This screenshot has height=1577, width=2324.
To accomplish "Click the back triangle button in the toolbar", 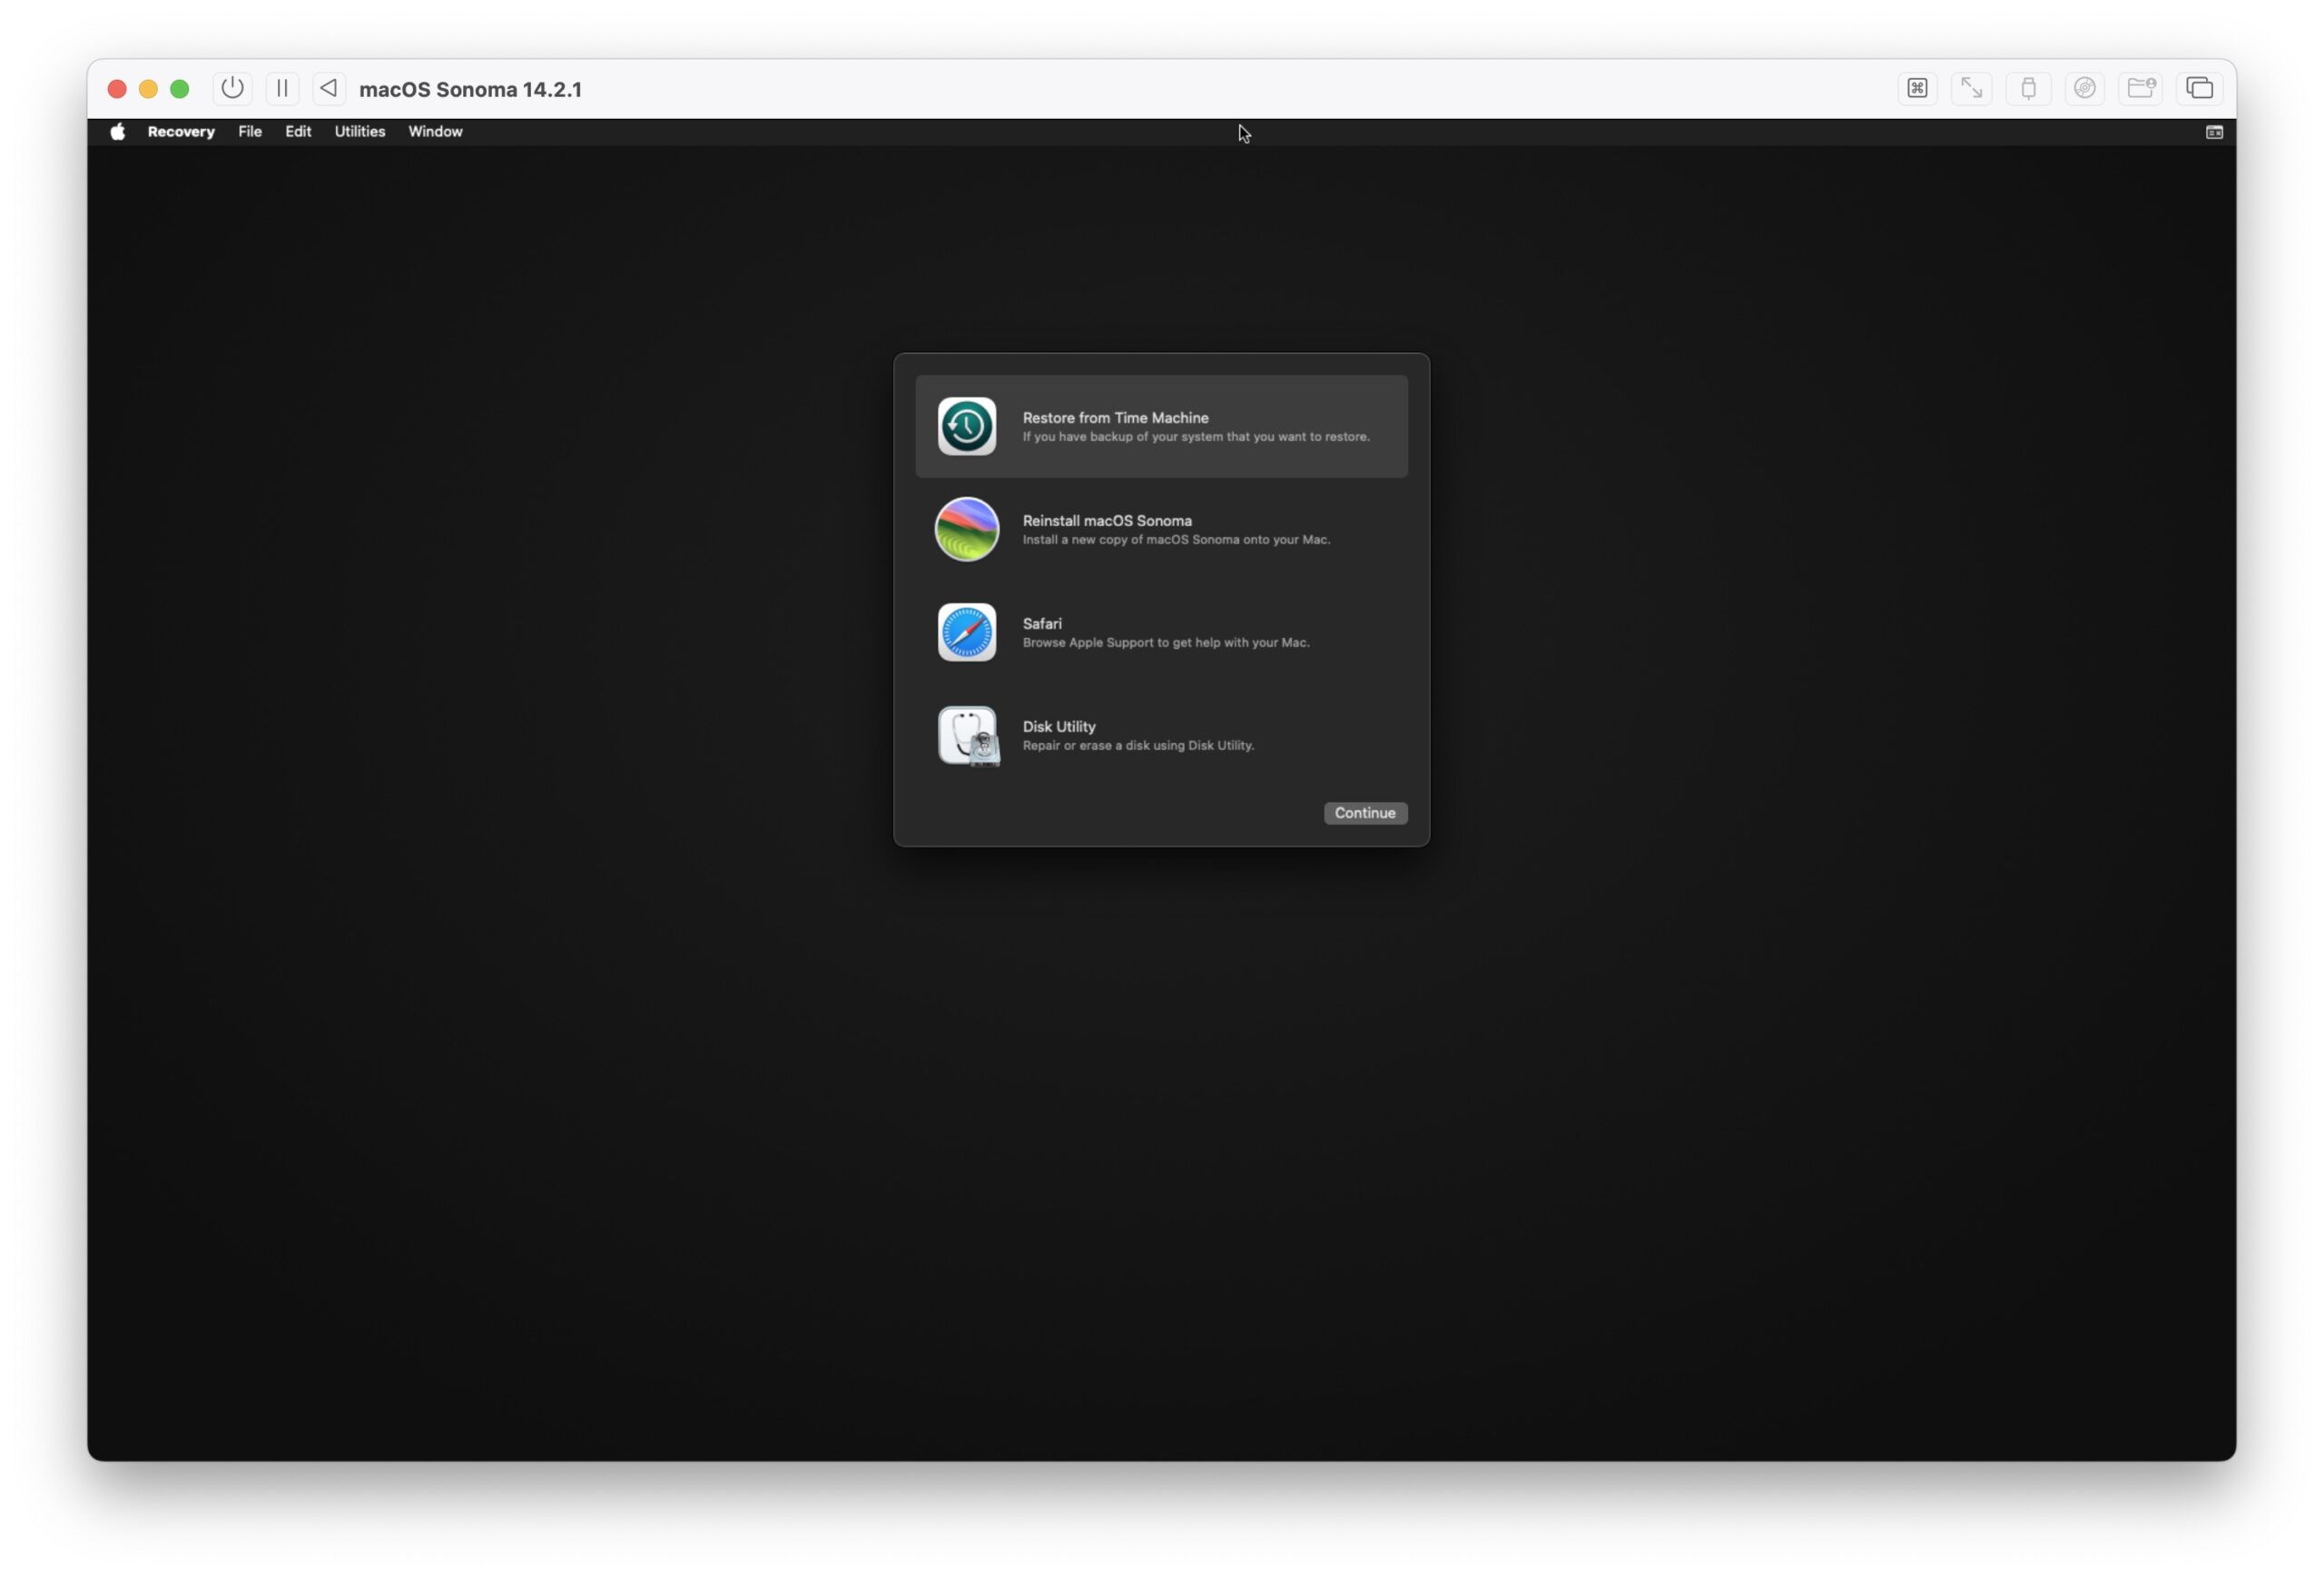I will pos(329,88).
